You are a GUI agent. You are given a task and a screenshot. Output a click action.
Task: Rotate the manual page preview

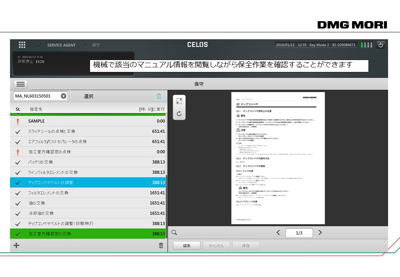[x=179, y=113]
